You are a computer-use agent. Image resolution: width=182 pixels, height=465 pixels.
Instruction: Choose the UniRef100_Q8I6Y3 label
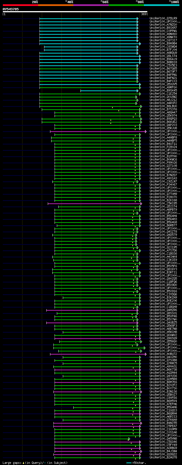click(163, 269)
